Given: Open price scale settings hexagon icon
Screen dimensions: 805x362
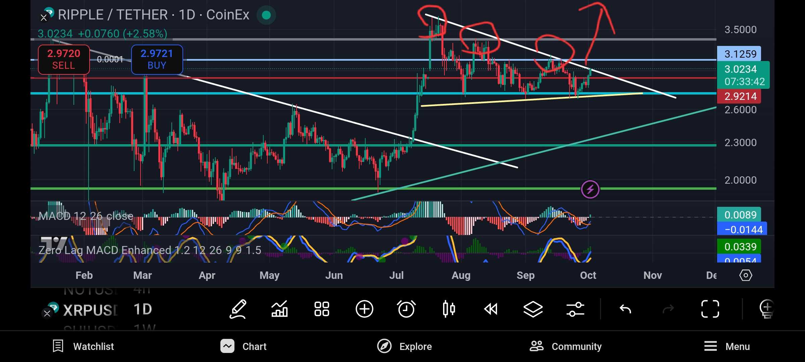Looking at the screenshot, I should (746, 276).
